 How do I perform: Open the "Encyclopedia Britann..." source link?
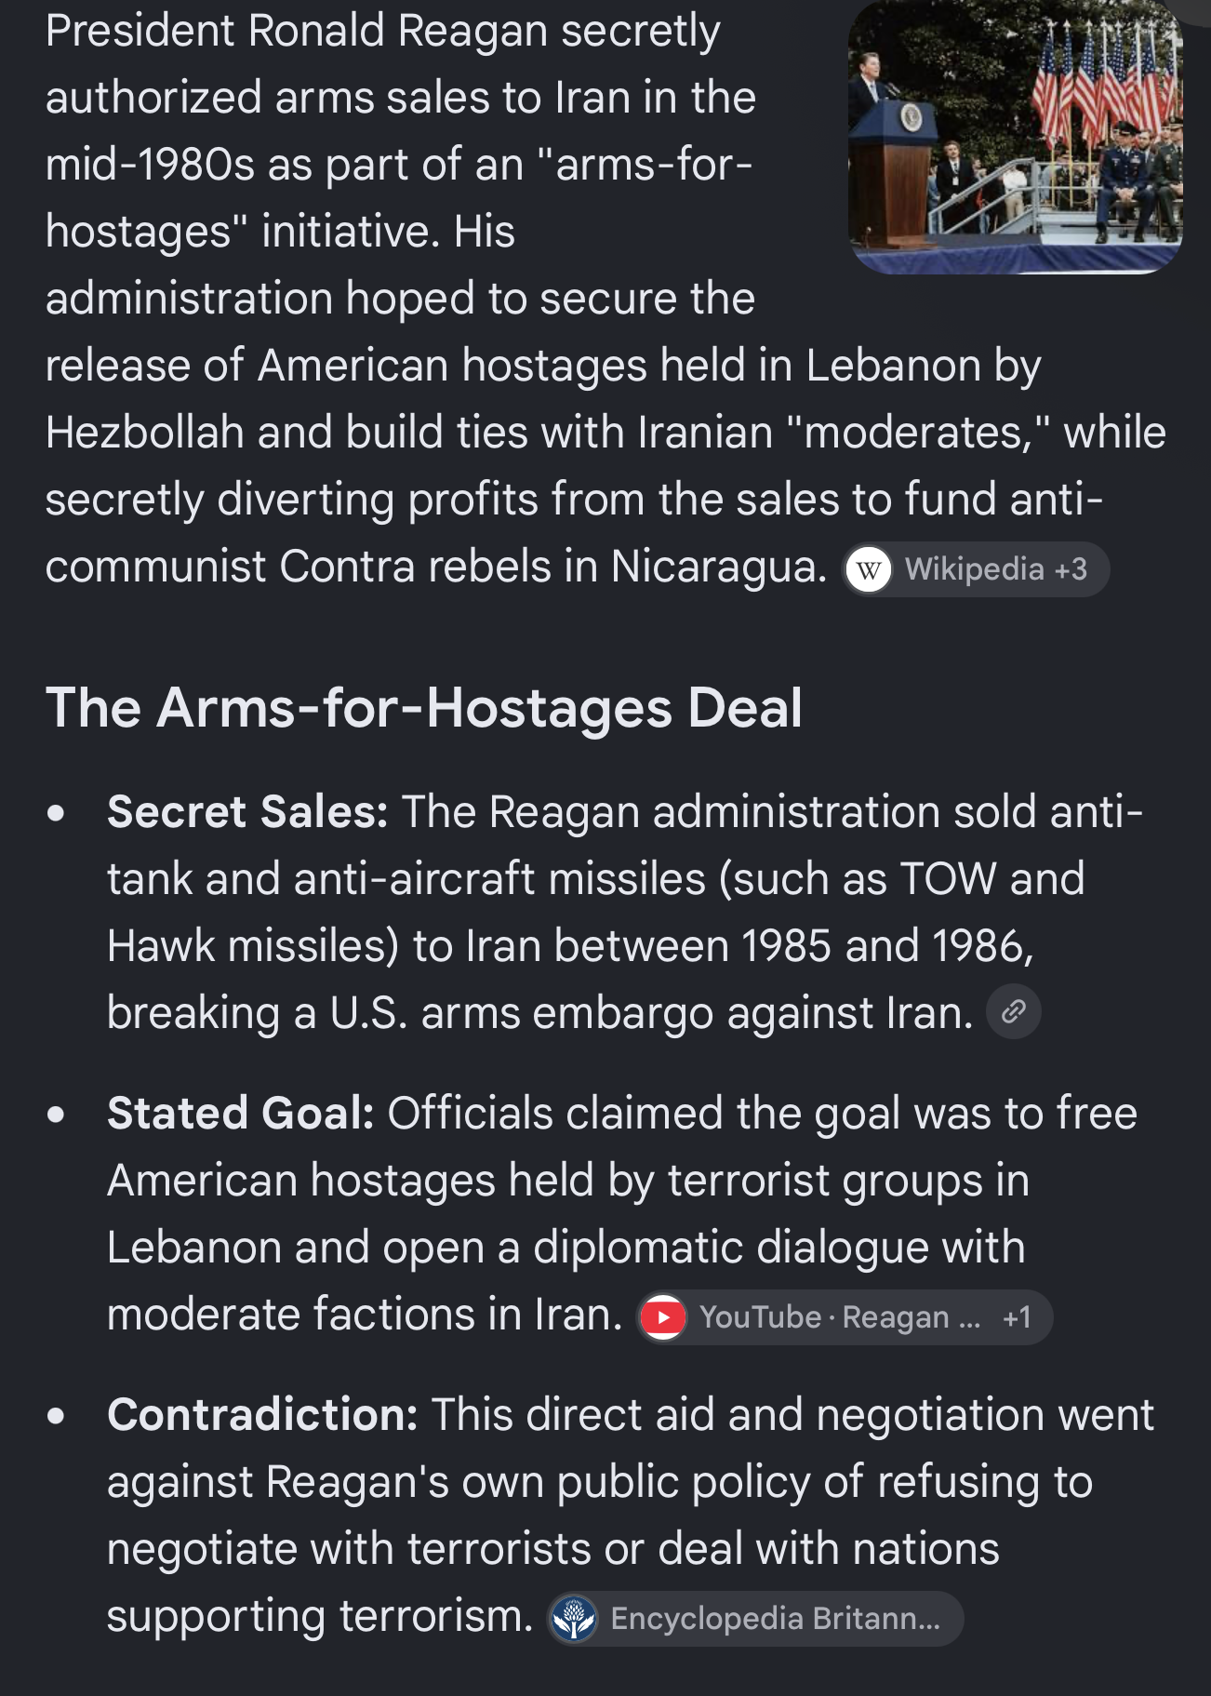pos(776,1619)
